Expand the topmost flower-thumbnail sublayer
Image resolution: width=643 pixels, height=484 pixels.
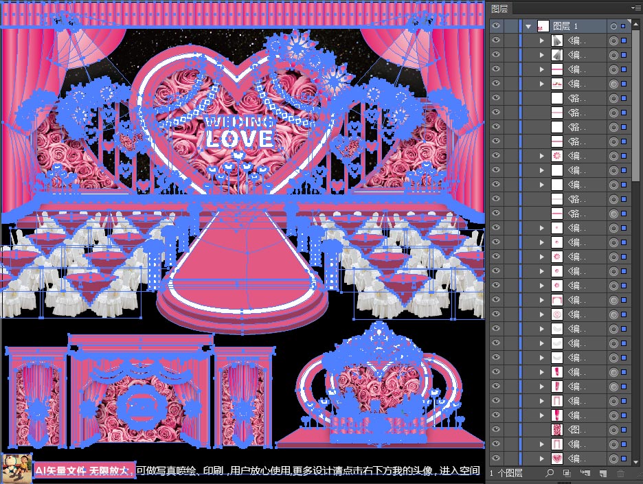[x=542, y=156]
